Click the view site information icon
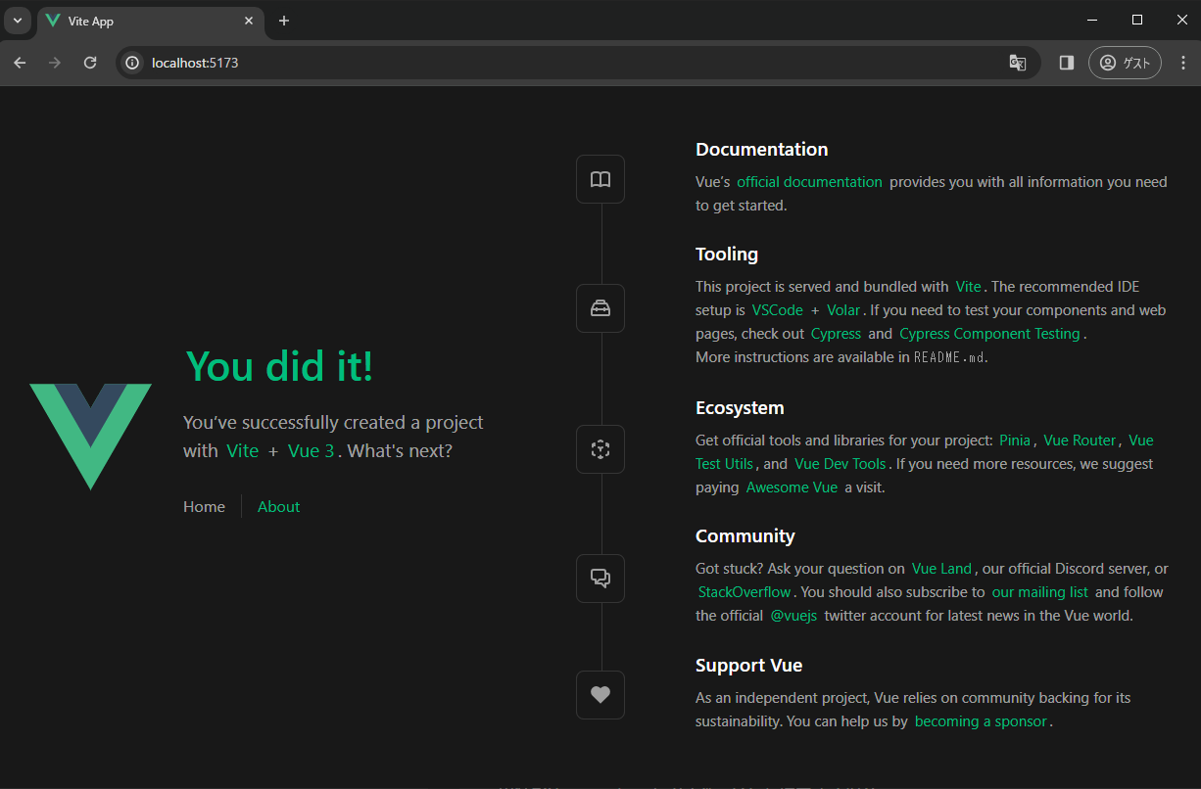1201x789 pixels. 131,62
